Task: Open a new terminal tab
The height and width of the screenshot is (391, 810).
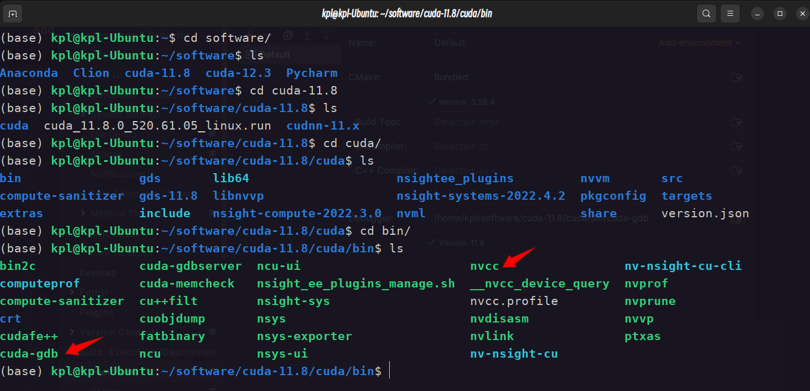Action: pos(12,14)
